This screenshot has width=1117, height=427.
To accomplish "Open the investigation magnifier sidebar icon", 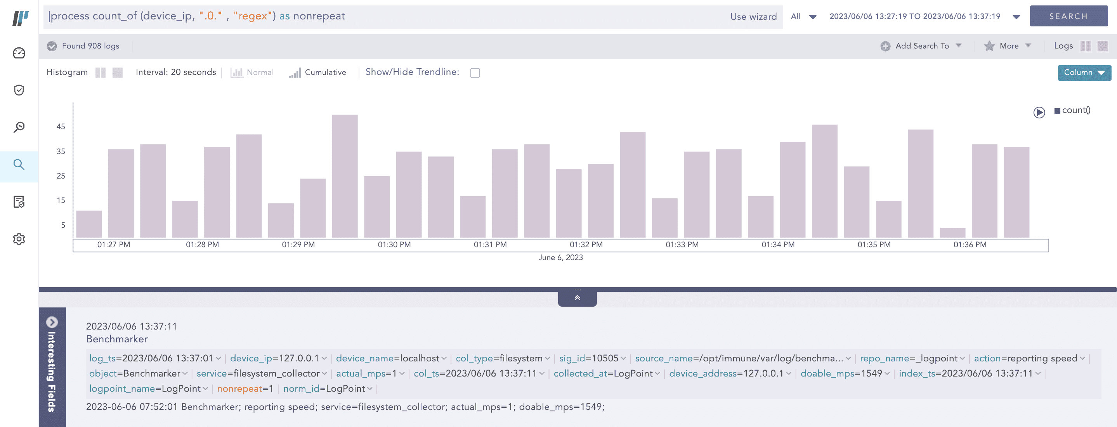I will (x=19, y=127).
